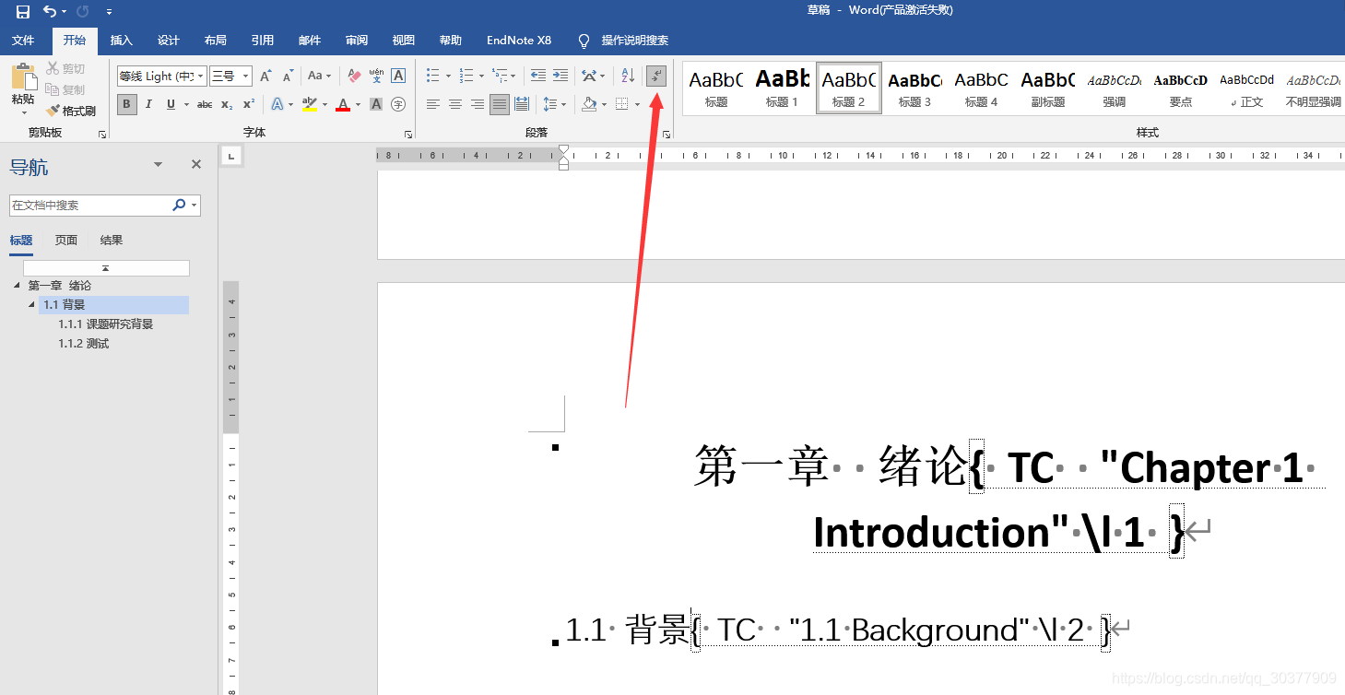Click the distributed alignment icon

521,104
